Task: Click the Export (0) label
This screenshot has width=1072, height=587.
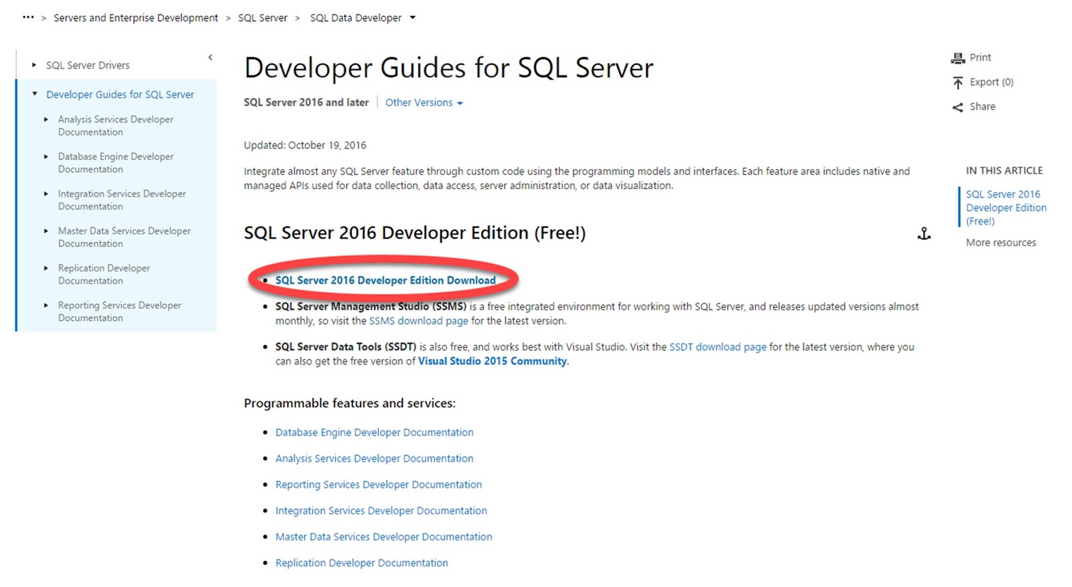Action: point(992,82)
